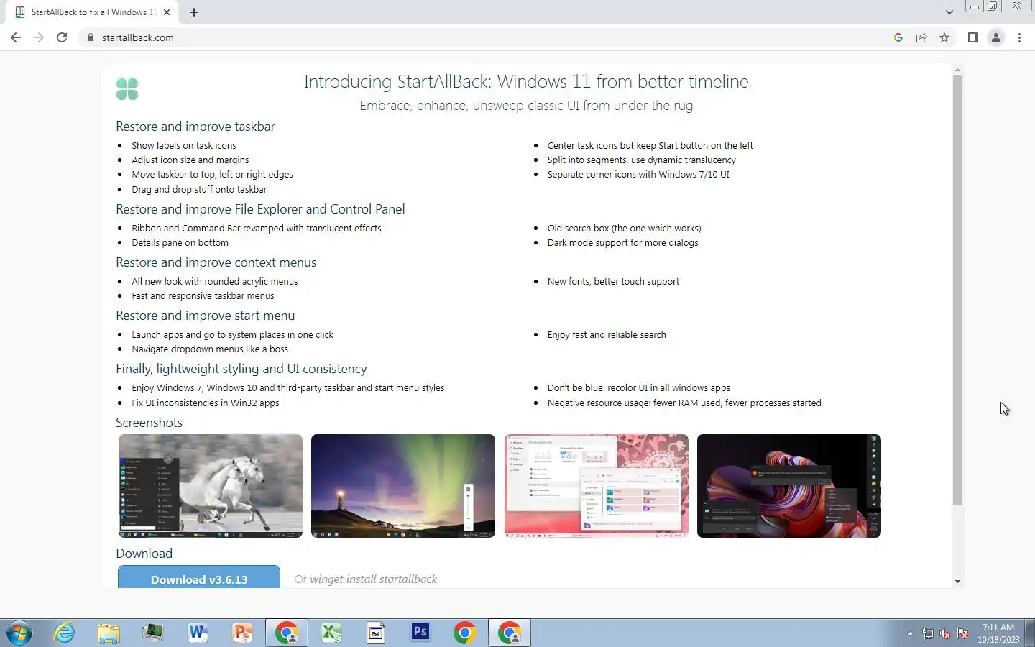1035x647 pixels.
Task: Open the dark colorful swirl screenshot thumbnail
Action: click(789, 486)
